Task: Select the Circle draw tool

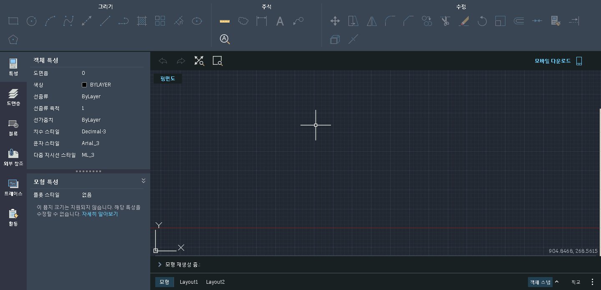Action: click(x=32, y=21)
